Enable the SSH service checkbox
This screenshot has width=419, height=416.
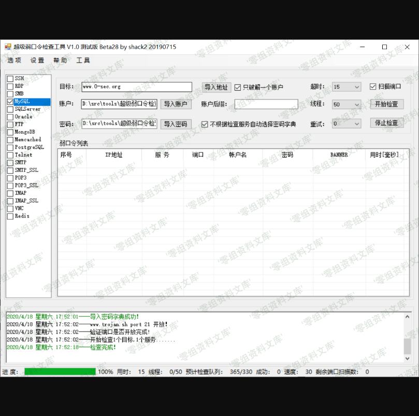point(10,79)
